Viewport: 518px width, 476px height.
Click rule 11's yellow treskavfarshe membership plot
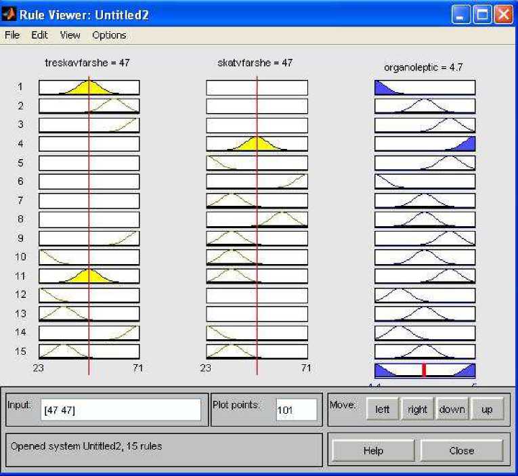[x=89, y=276]
